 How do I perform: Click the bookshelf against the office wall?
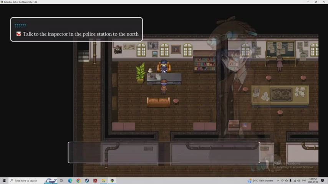204,62
